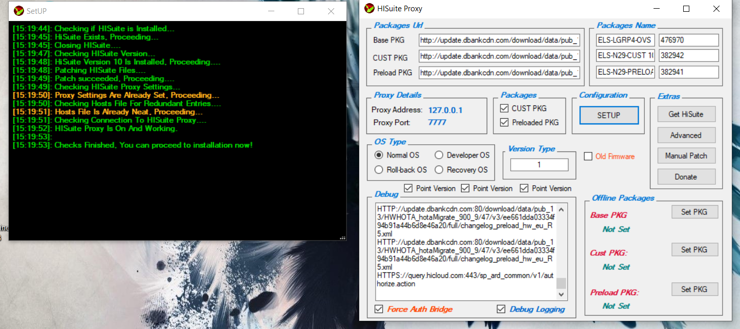Image resolution: width=740 pixels, height=329 pixels.
Task: Click Set PKG for Cust PKG
Action: click(x=694, y=250)
